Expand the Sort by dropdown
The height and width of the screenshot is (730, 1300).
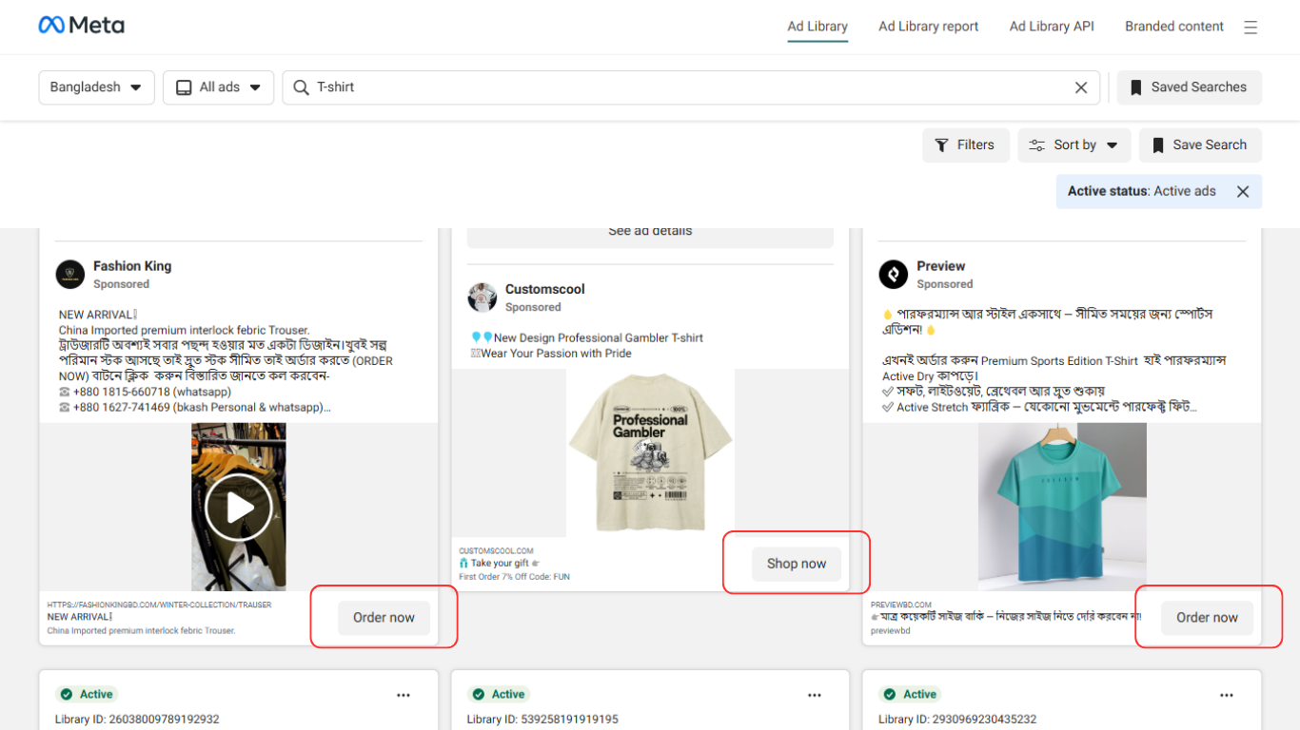[x=1073, y=145]
